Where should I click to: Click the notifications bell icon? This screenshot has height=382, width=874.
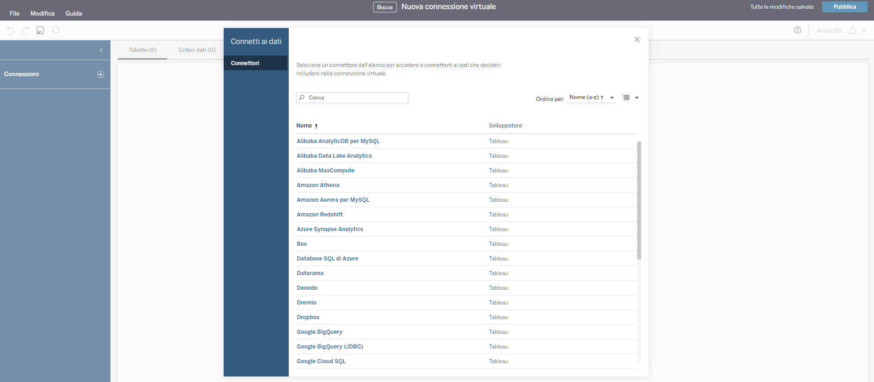pyautogui.click(x=852, y=30)
